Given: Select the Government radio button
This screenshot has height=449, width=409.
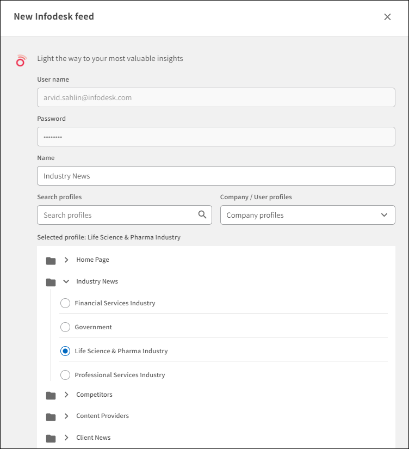Looking at the screenshot, I should coord(65,327).
